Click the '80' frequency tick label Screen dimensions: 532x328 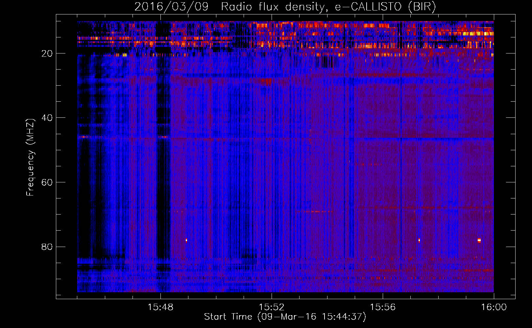pyautogui.click(x=47, y=247)
